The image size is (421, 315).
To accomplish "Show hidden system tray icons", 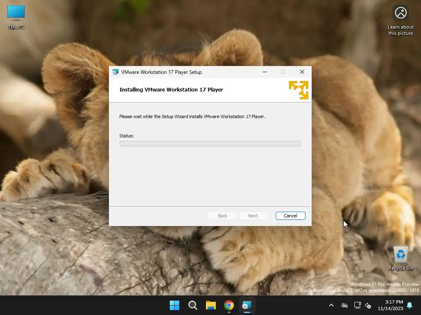I will pos(331,305).
